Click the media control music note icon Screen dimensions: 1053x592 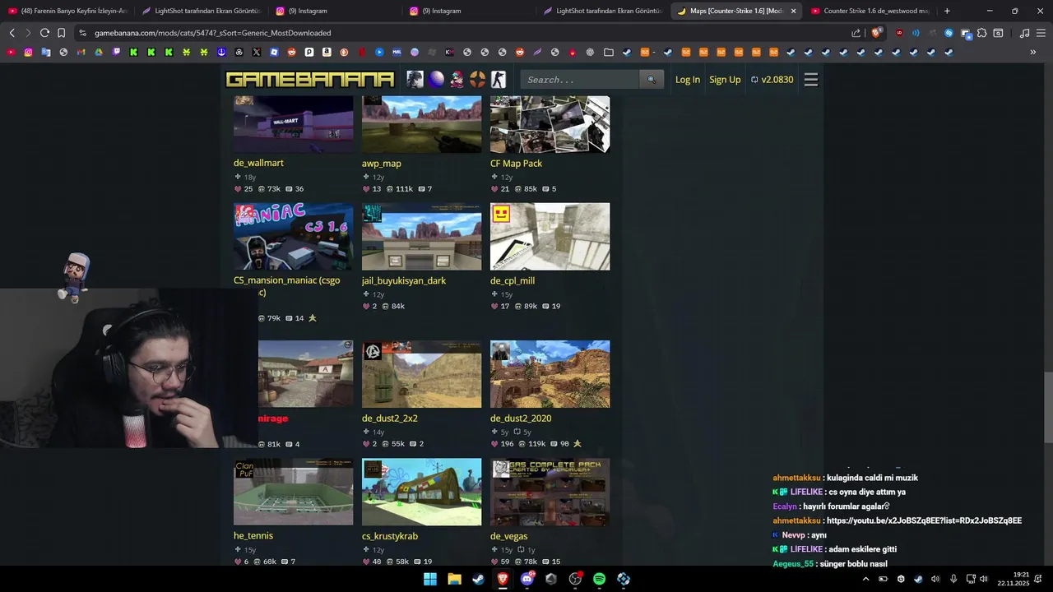[1024, 33]
